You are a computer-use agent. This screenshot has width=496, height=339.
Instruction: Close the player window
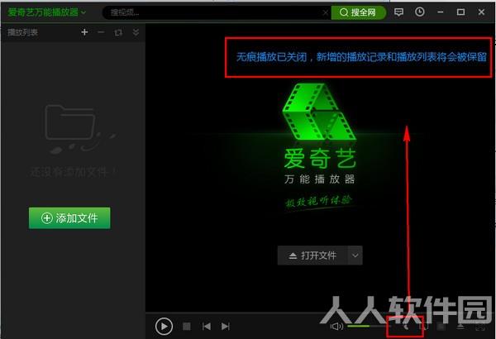(x=481, y=12)
